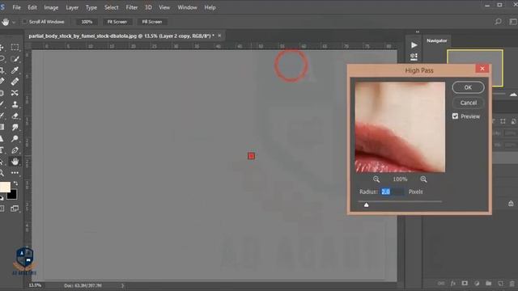
Task: Change the screen mode icon
Action: point(15,209)
